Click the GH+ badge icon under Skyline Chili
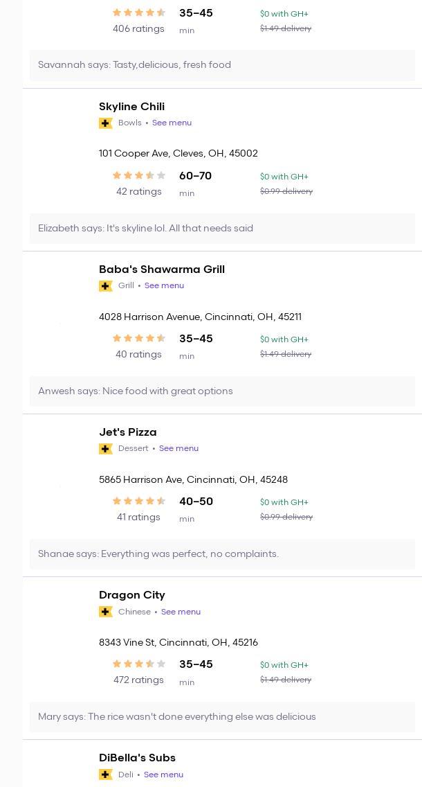 click(106, 123)
